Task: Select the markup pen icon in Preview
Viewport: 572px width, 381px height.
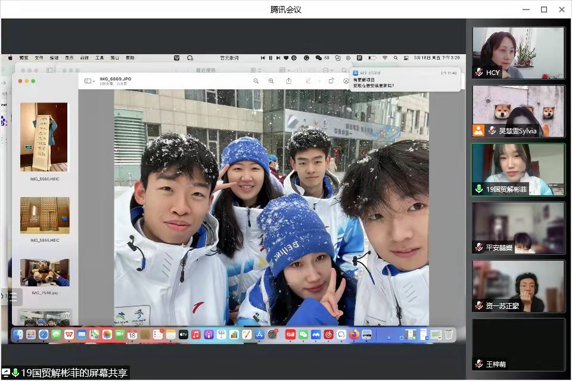Action: tap(308, 81)
